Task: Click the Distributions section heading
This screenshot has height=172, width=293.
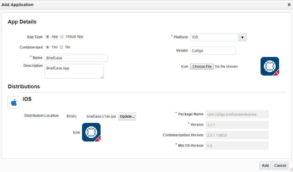Action: tap(24, 87)
